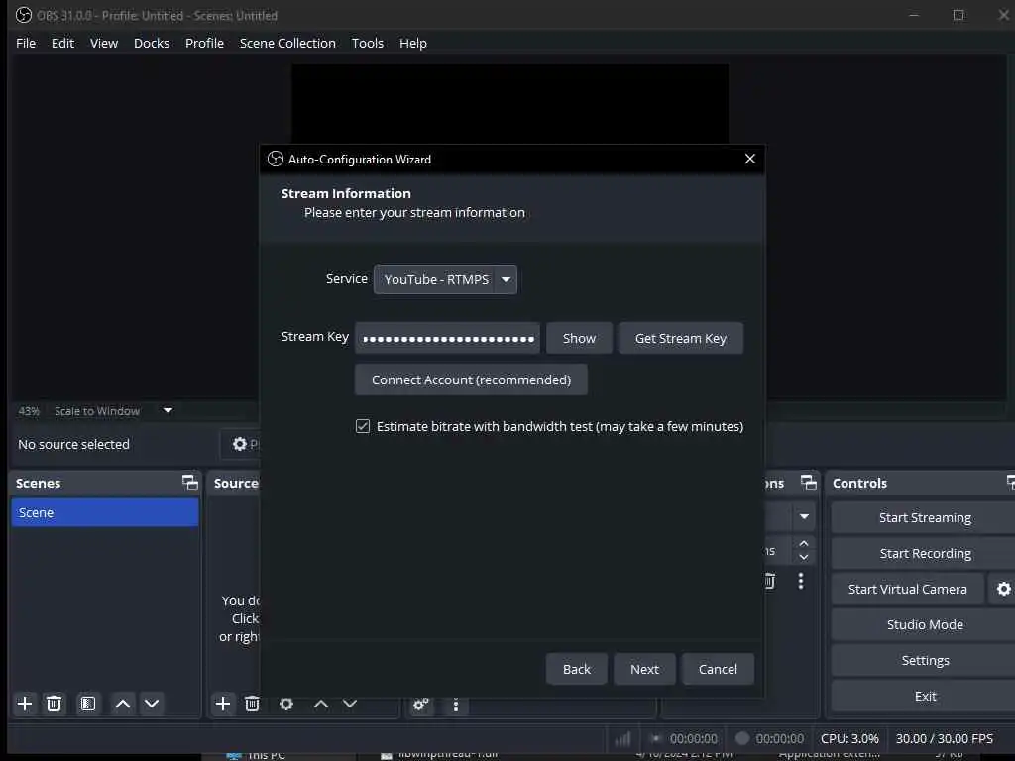The image size is (1015, 761).
Task: Open audio mixer three-dot menu
Action: click(x=456, y=705)
